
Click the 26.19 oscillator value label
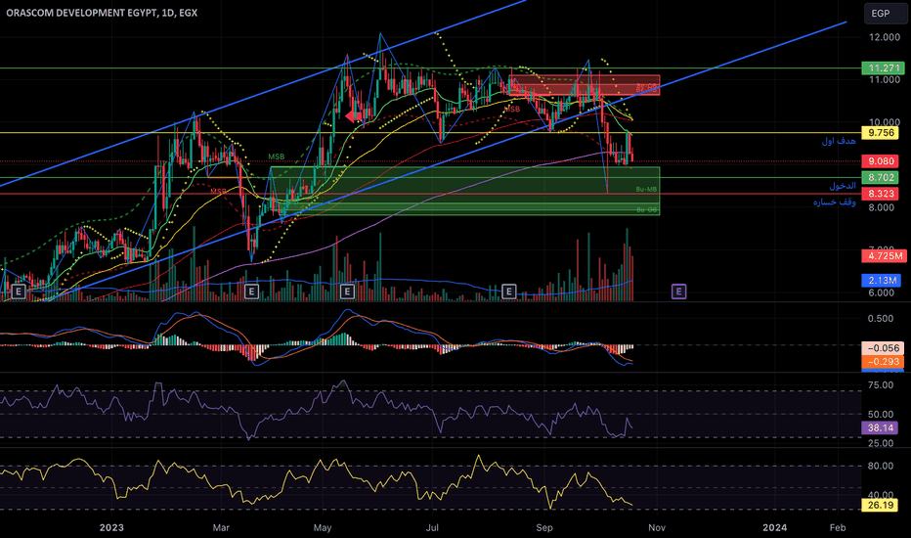880,505
